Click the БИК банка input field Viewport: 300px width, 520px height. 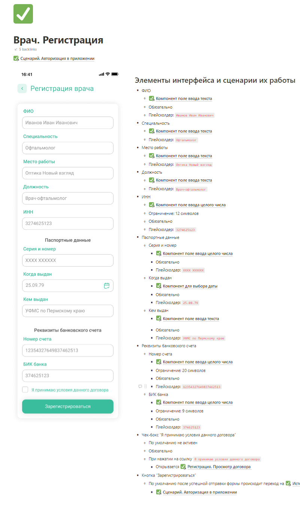point(68,375)
